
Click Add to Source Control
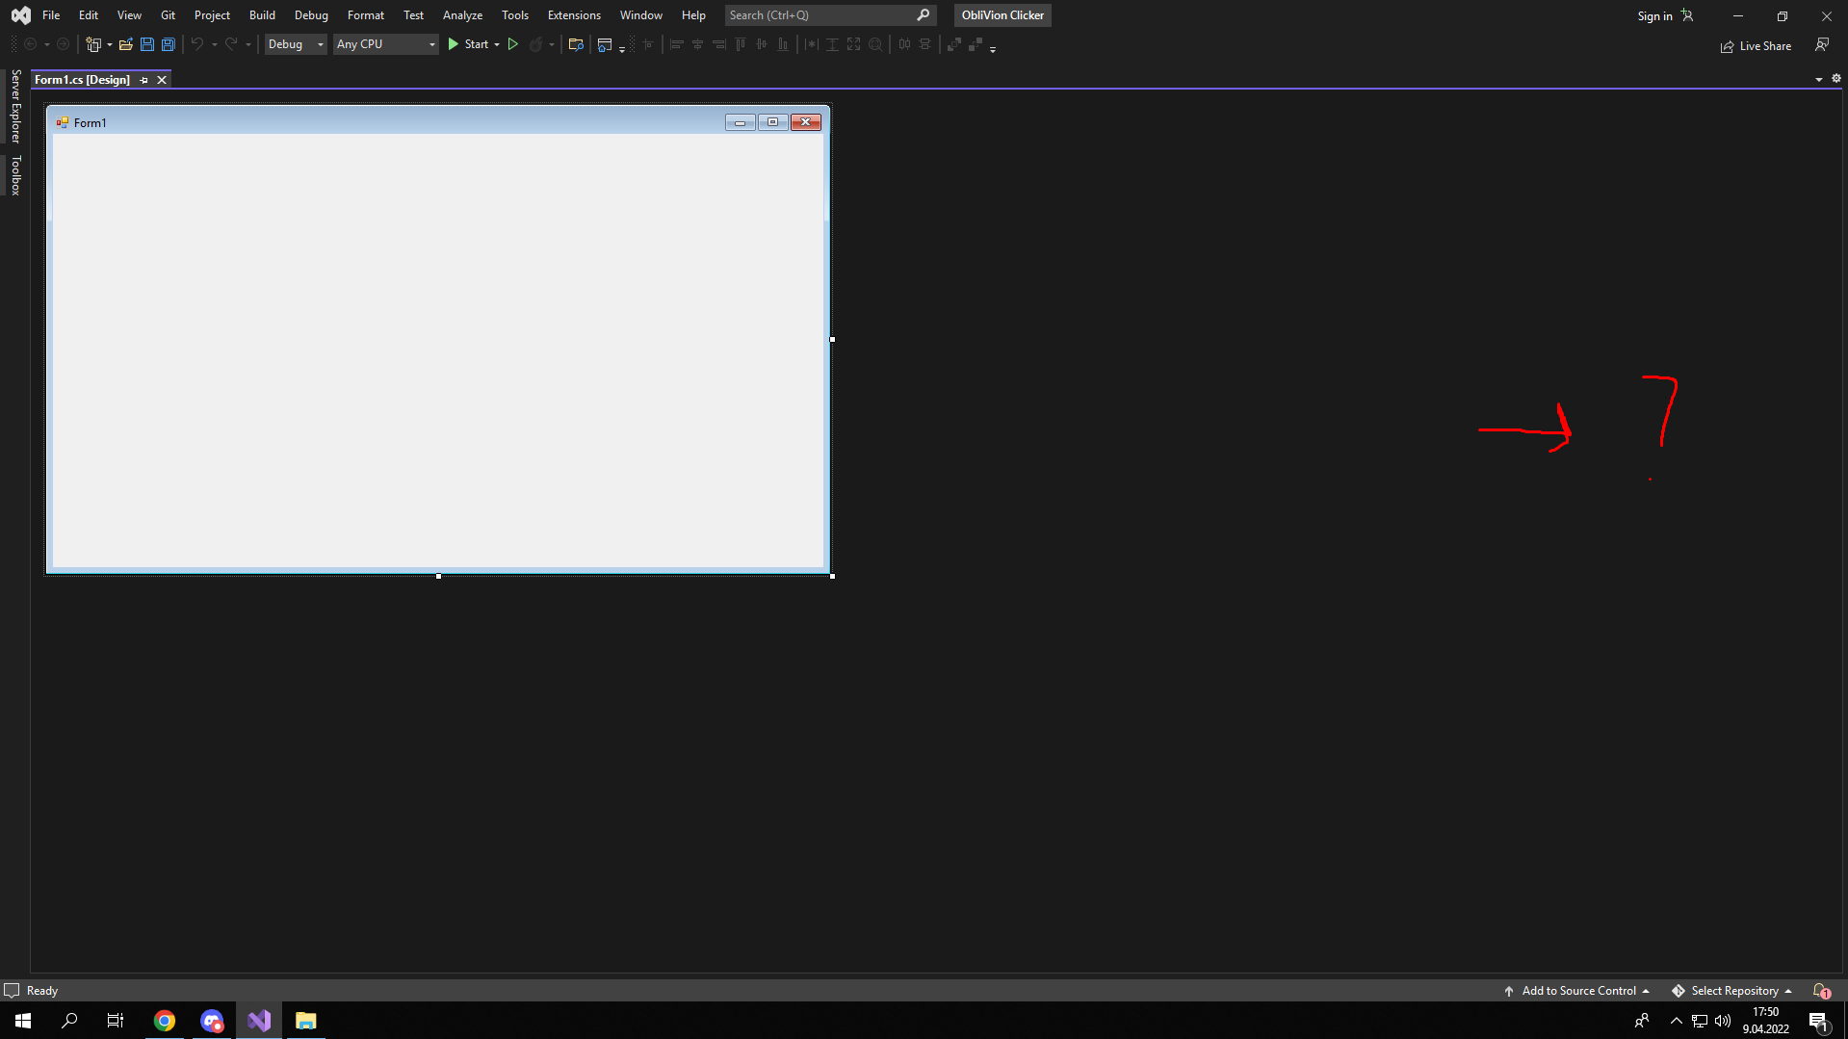tap(1577, 991)
